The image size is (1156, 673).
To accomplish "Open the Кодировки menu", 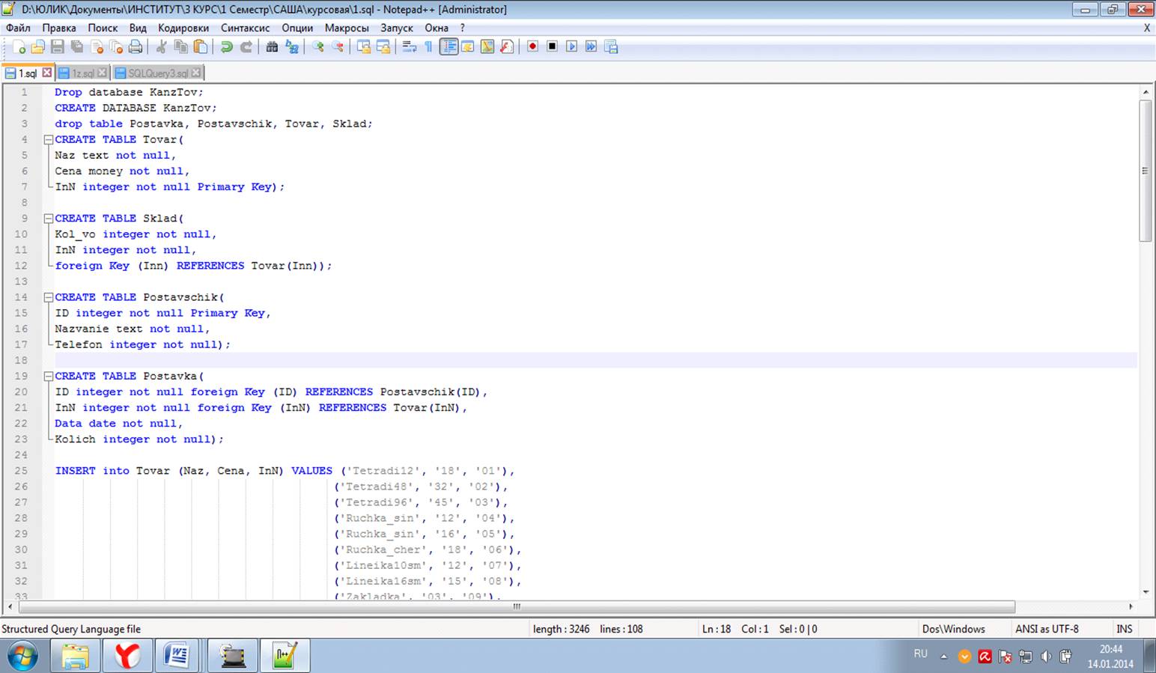I will tap(183, 28).
